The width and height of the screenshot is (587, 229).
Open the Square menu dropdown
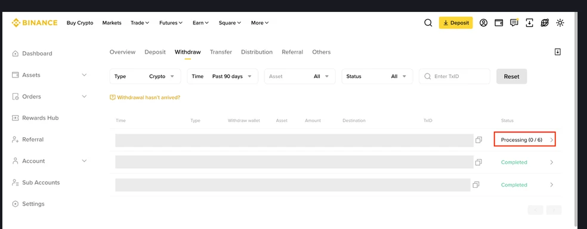(x=230, y=23)
